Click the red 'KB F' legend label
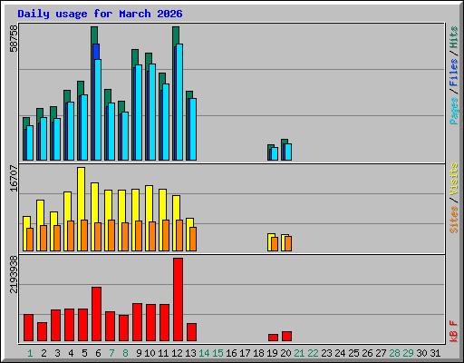Image resolution: width=464 pixels, height=363 pixels. pos(453,331)
